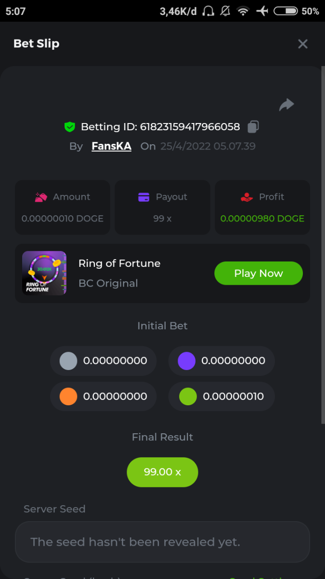
Task: Select the gray color bet swatch
Action: pos(68,361)
